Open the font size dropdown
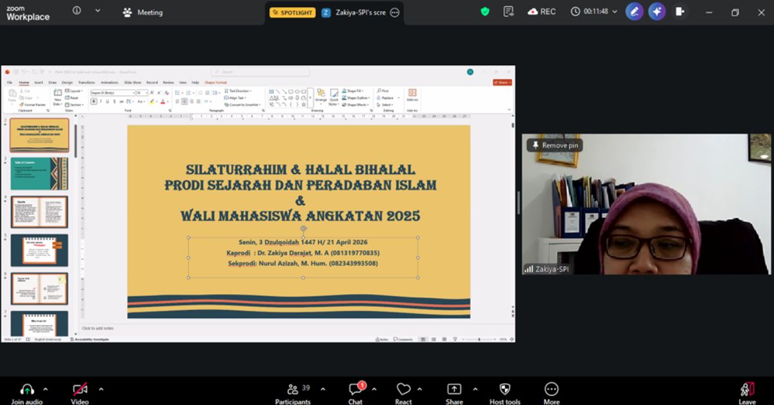 point(146,93)
